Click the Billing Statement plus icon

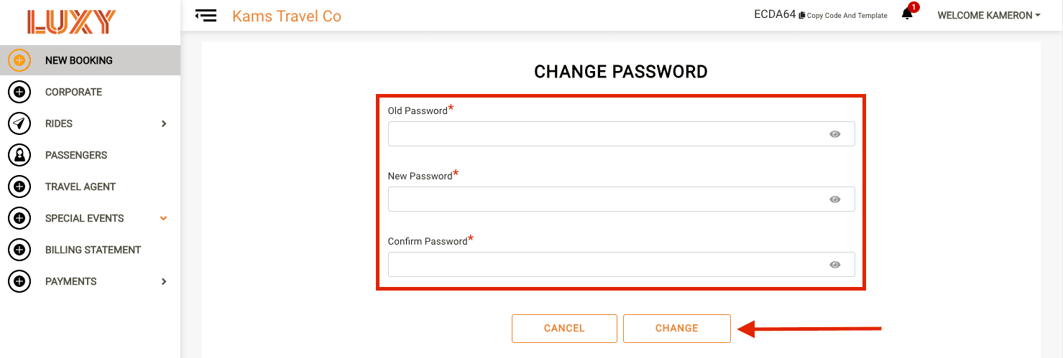pyautogui.click(x=19, y=250)
